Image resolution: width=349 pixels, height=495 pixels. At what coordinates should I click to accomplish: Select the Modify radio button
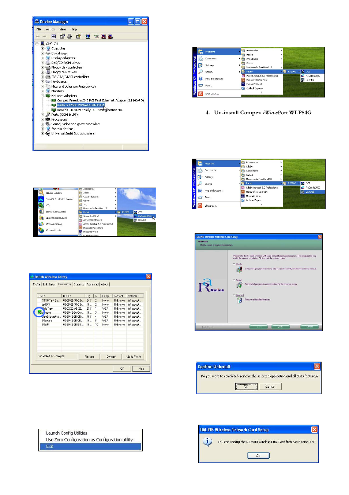click(x=234, y=264)
